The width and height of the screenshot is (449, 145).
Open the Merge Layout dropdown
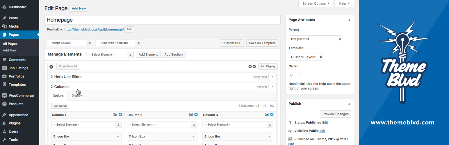pos(70,43)
